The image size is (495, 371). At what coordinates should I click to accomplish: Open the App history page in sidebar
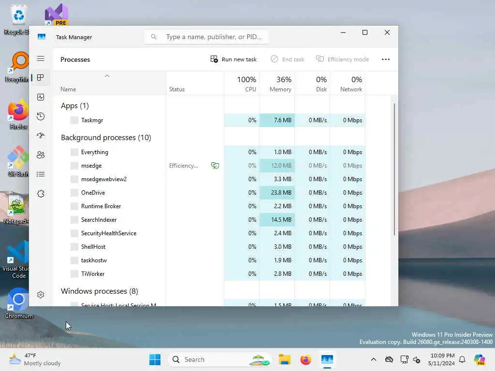[41, 116]
